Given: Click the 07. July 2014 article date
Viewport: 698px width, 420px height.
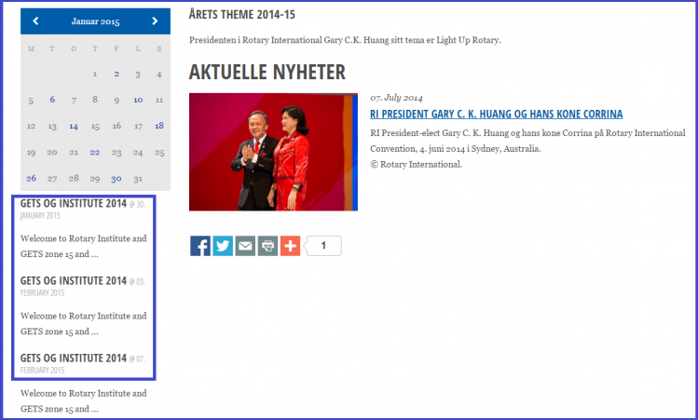Looking at the screenshot, I should (396, 98).
